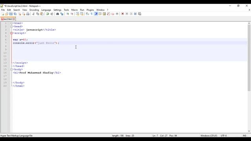Viewport: 251px width, 141px height.
Task: Collapse the <html> fold on line 1
Action: [11, 23]
